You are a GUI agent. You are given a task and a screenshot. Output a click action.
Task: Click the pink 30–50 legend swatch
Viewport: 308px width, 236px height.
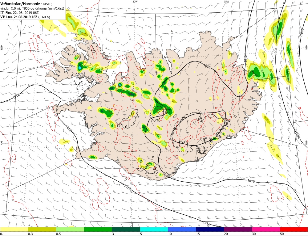[x=266, y=229]
